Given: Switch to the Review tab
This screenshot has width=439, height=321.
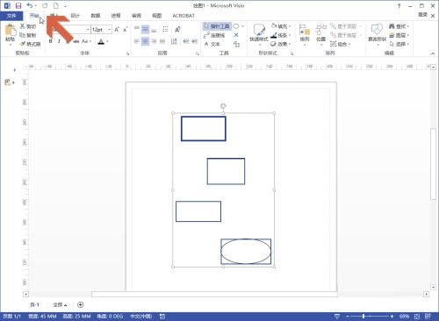Looking at the screenshot, I should tap(136, 16).
